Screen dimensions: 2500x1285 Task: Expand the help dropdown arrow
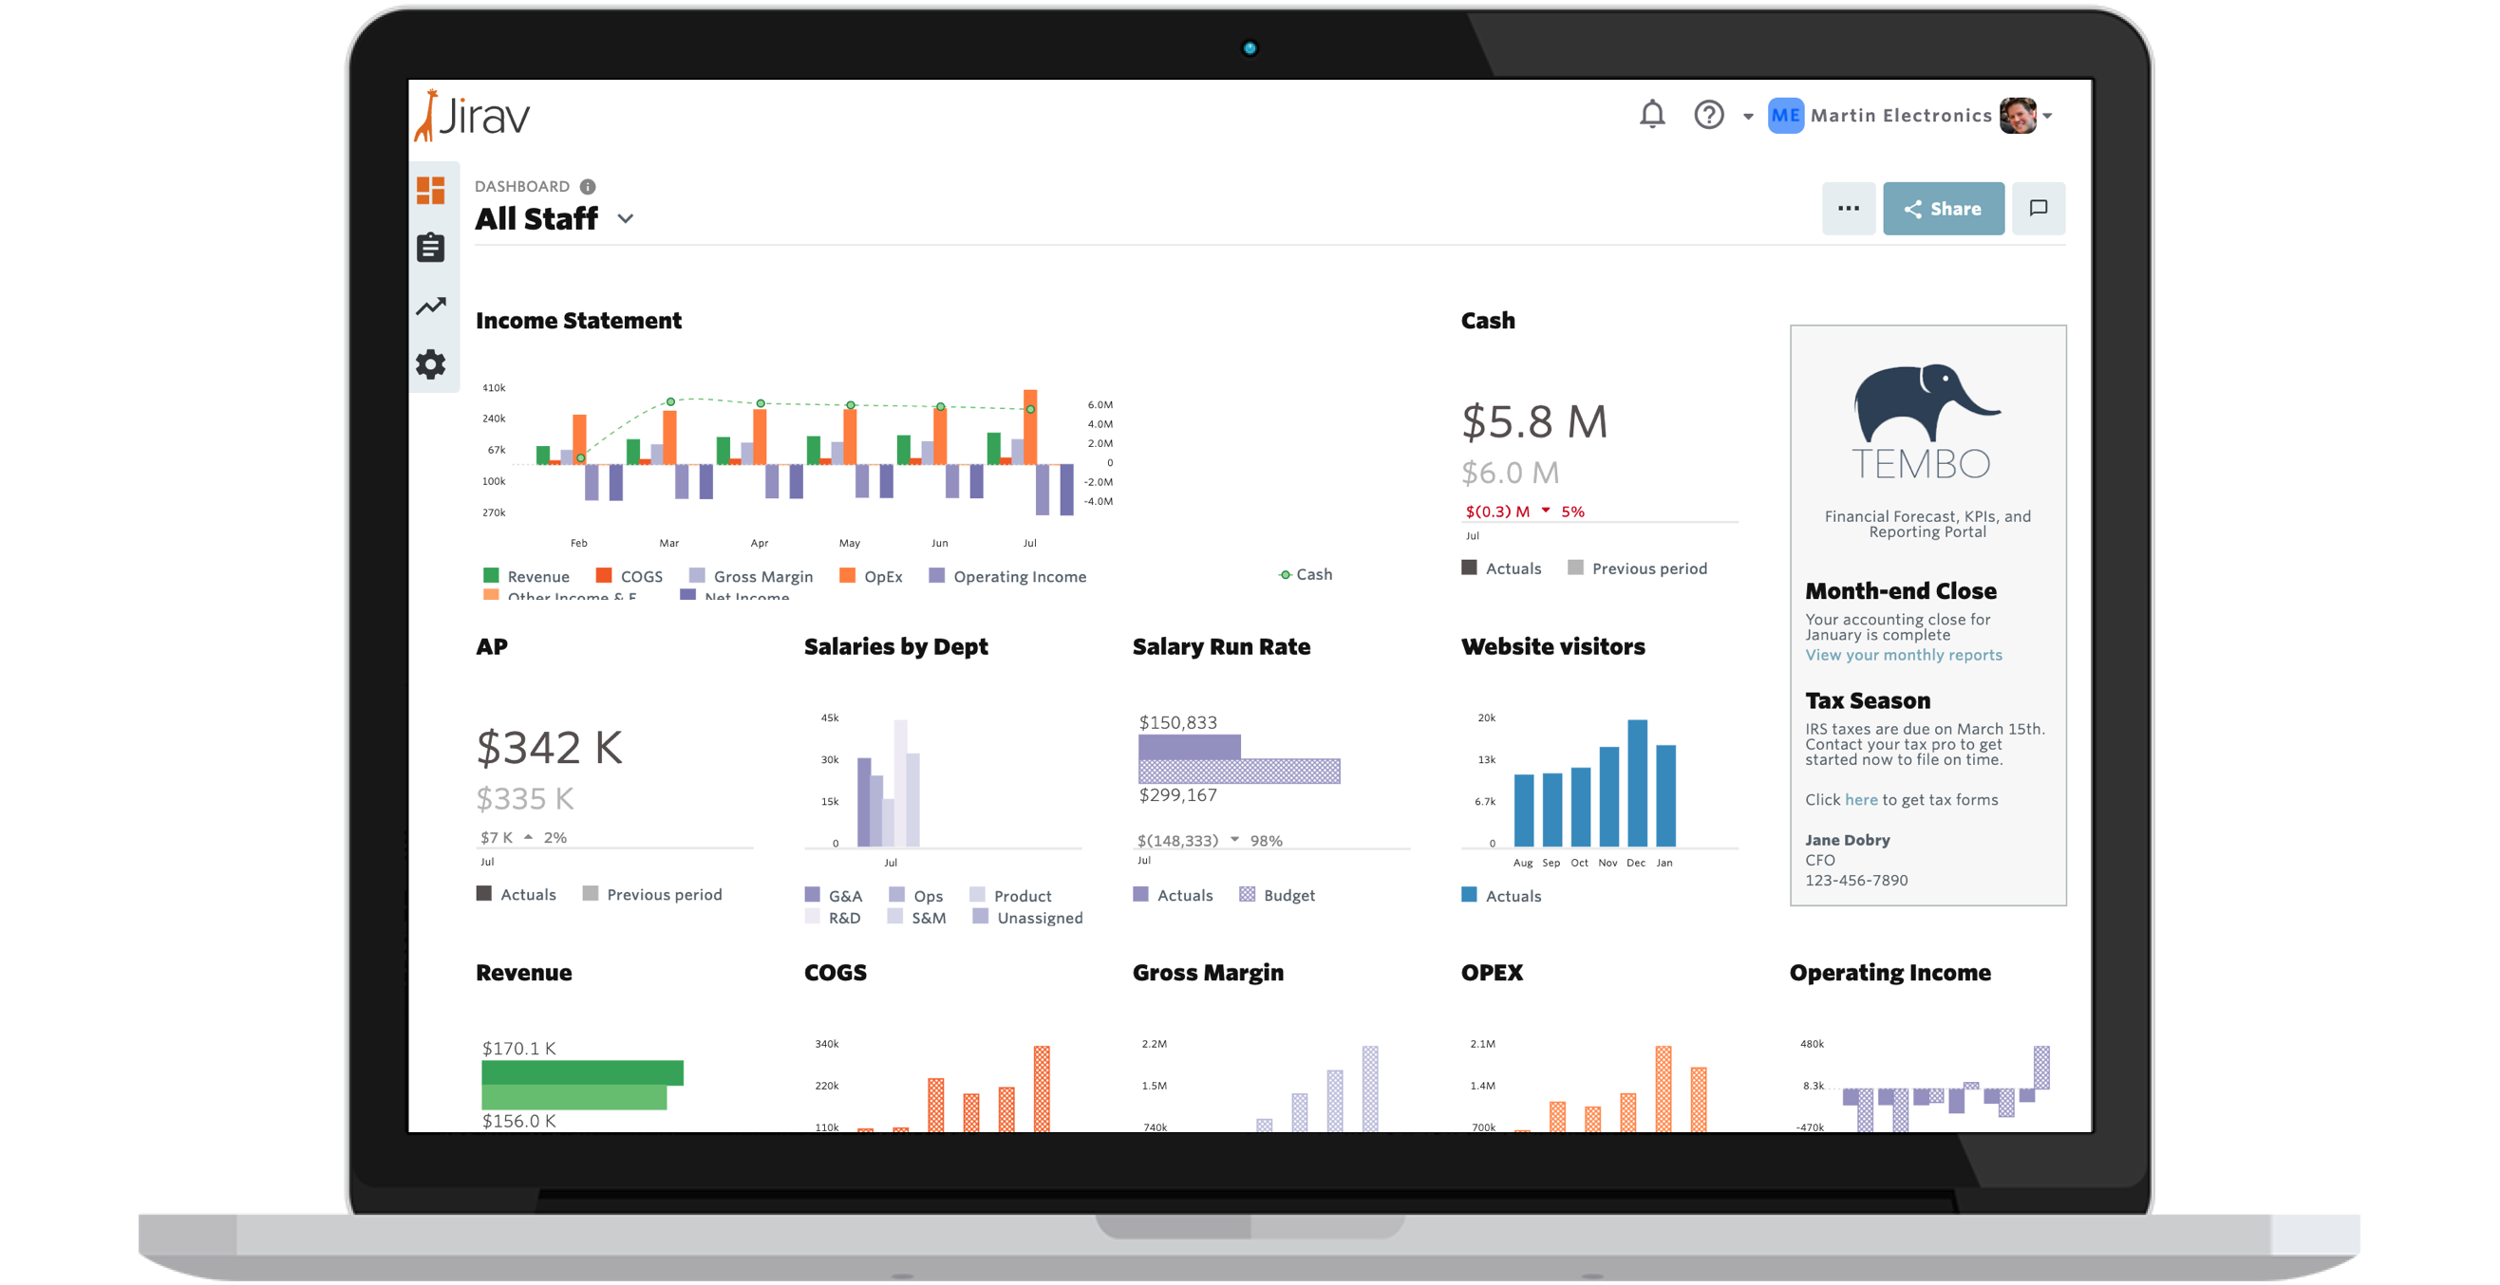(1748, 115)
